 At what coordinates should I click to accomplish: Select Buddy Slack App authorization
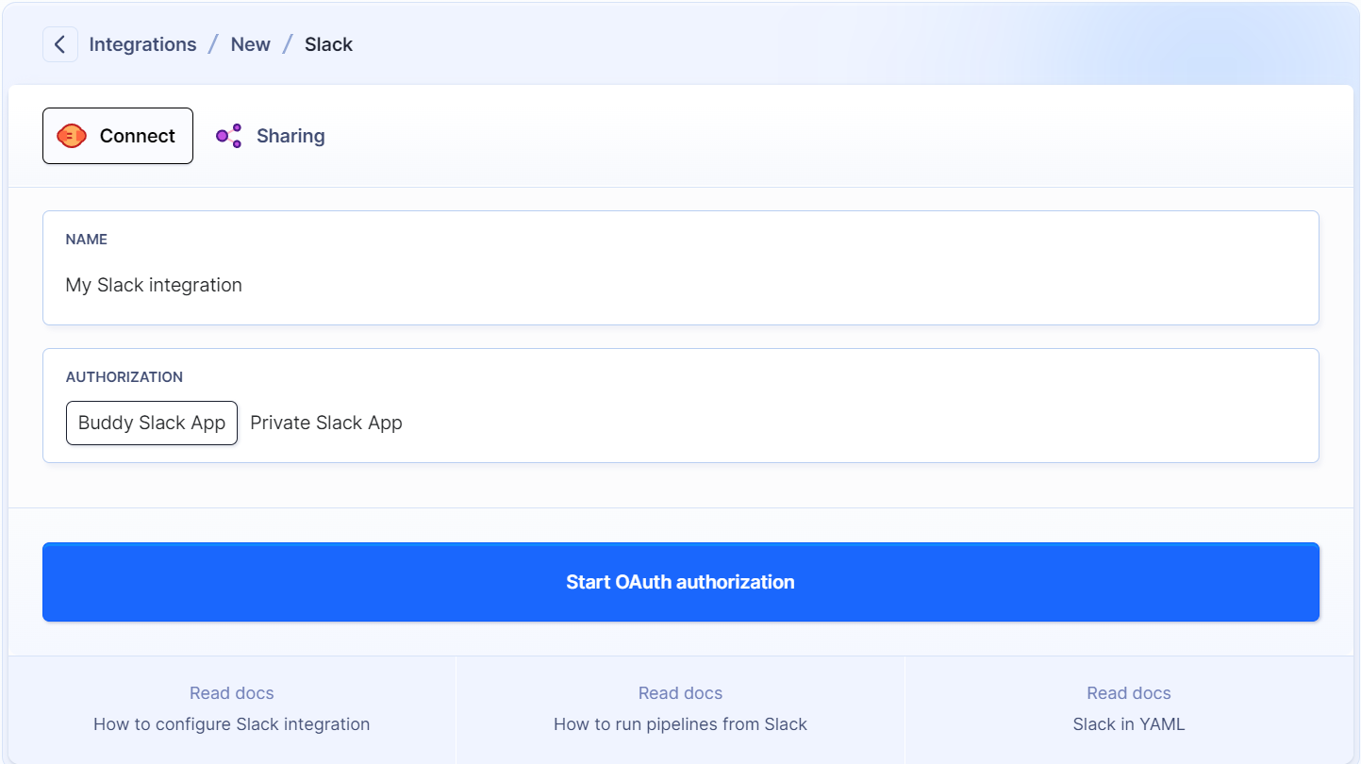tap(152, 423)
